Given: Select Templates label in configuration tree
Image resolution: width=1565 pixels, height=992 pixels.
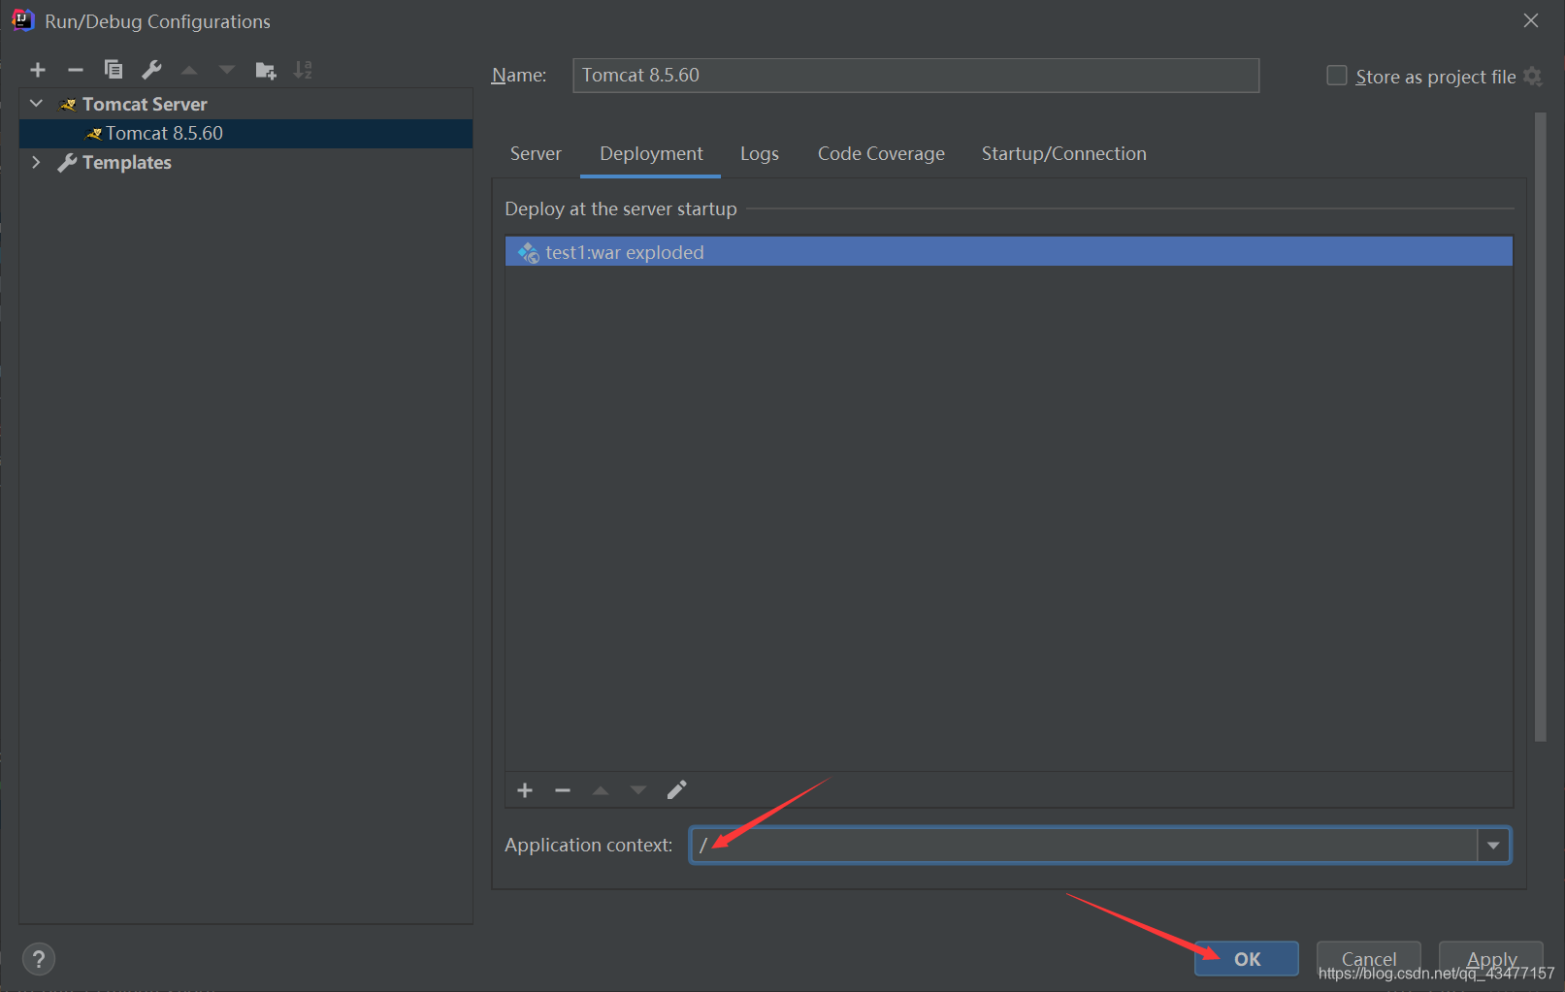Looking at the screenshot, I should 126,162.
